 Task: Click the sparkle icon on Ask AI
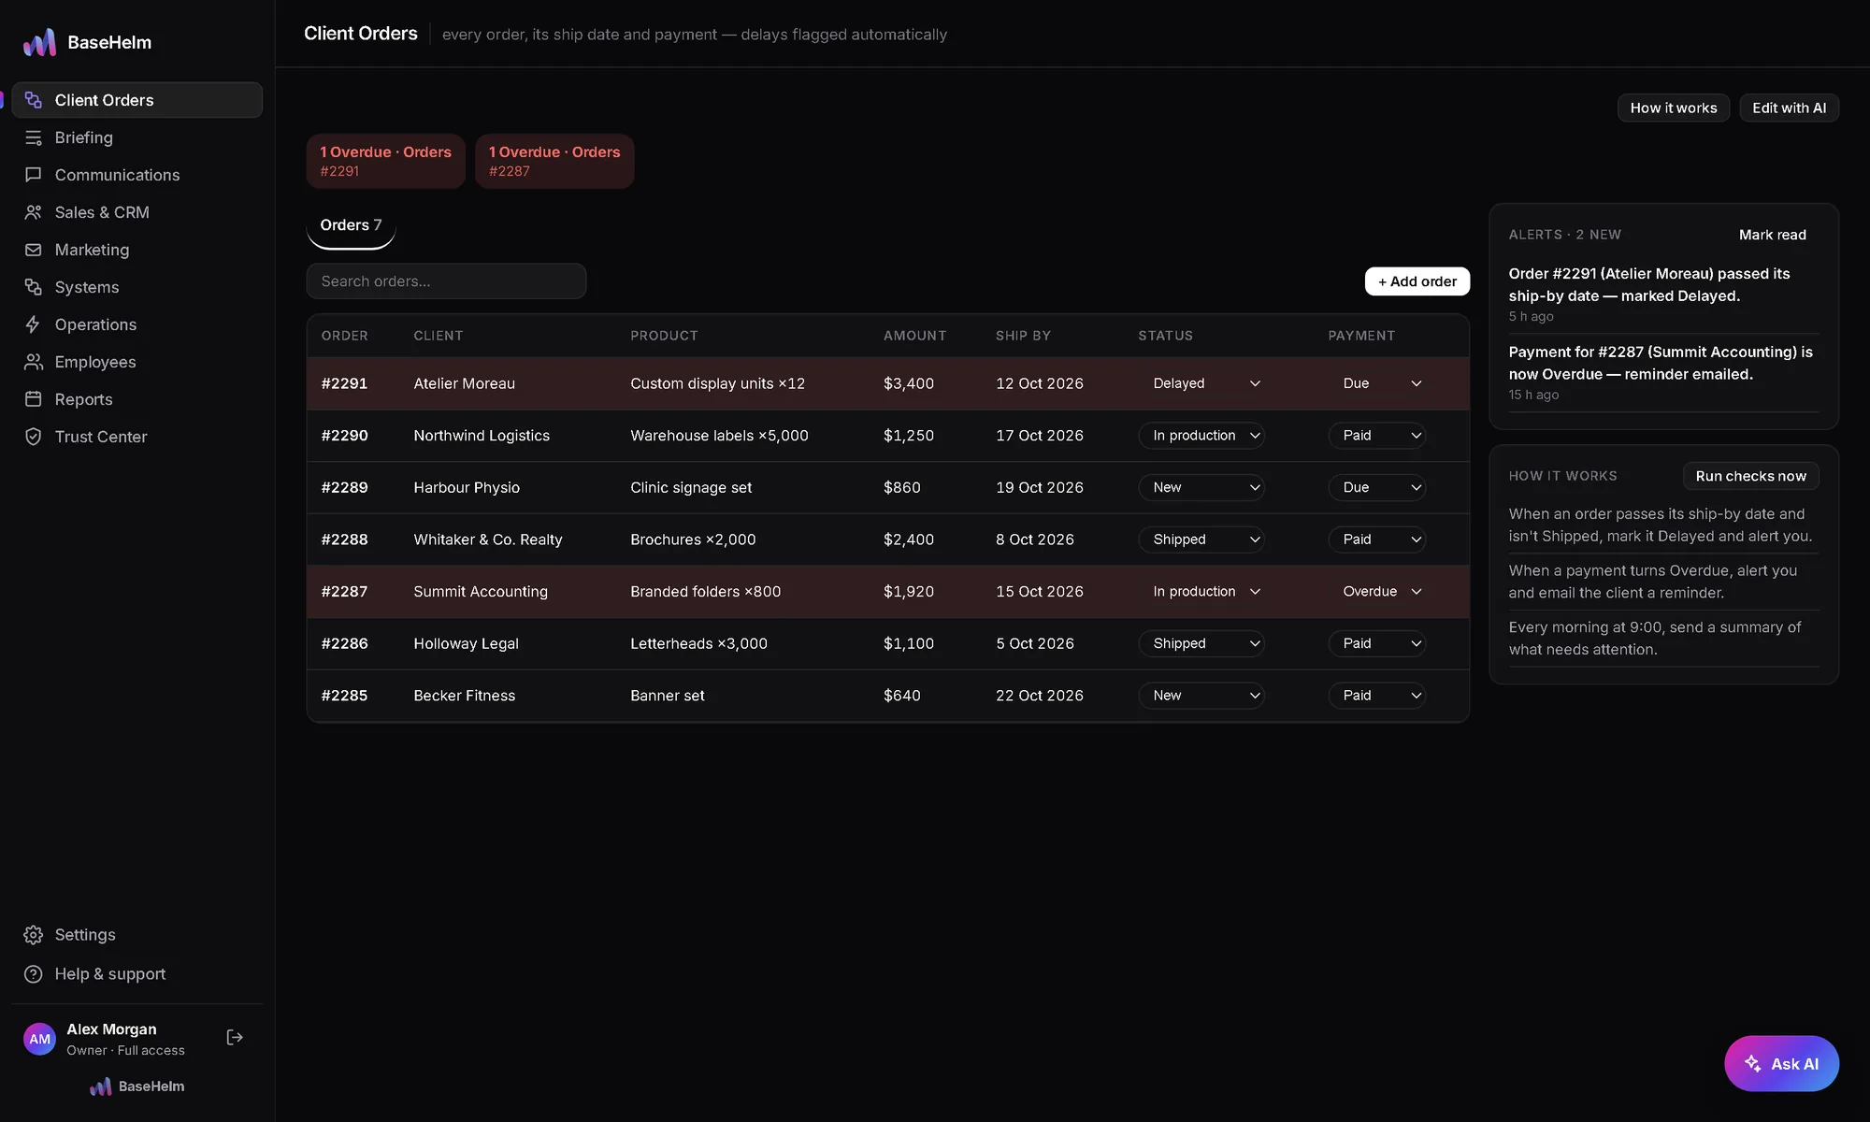(x=1752, y=1064)
